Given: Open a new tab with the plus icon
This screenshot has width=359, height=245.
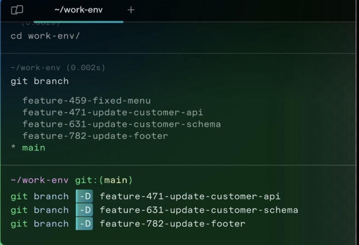Looking at the screenshot, I should pyautogui.click(x=131, y=10).
